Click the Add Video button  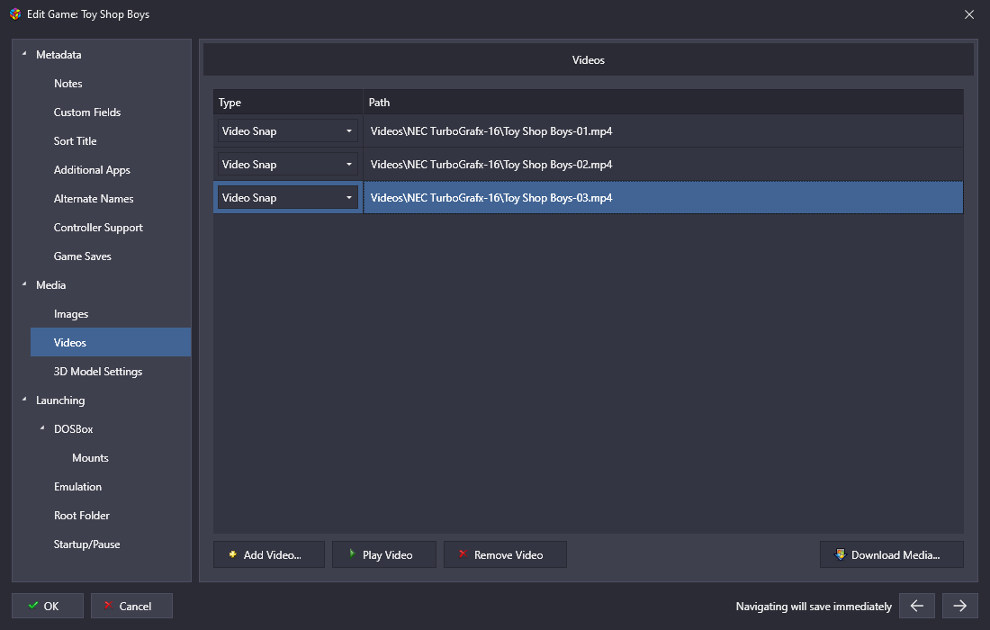tap(270, 554)
